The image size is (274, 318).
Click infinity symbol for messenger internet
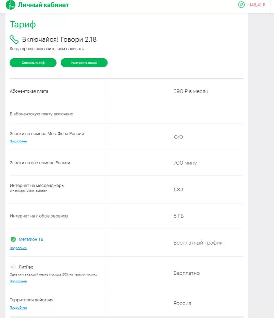[x=178, y=189]
